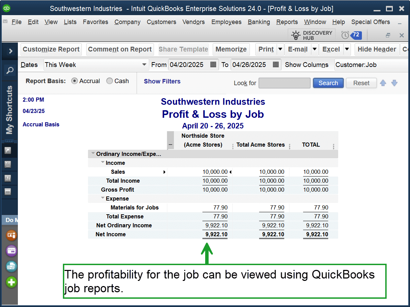The image size is (410, 307).
Task: Click the Customize Report button
Action: tap(51, 49)
